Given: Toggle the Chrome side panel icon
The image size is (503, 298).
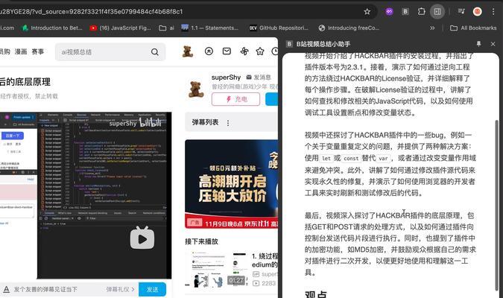Looking at the screenshot, I should click(437, 12).
